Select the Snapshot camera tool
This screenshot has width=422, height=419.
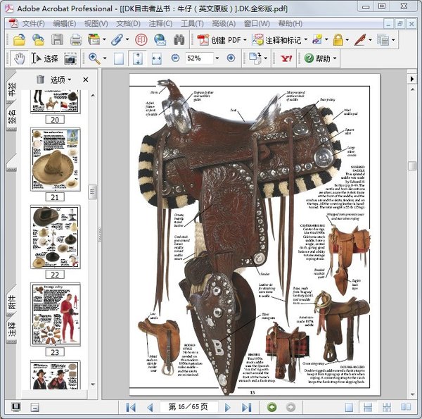point(70,58)
